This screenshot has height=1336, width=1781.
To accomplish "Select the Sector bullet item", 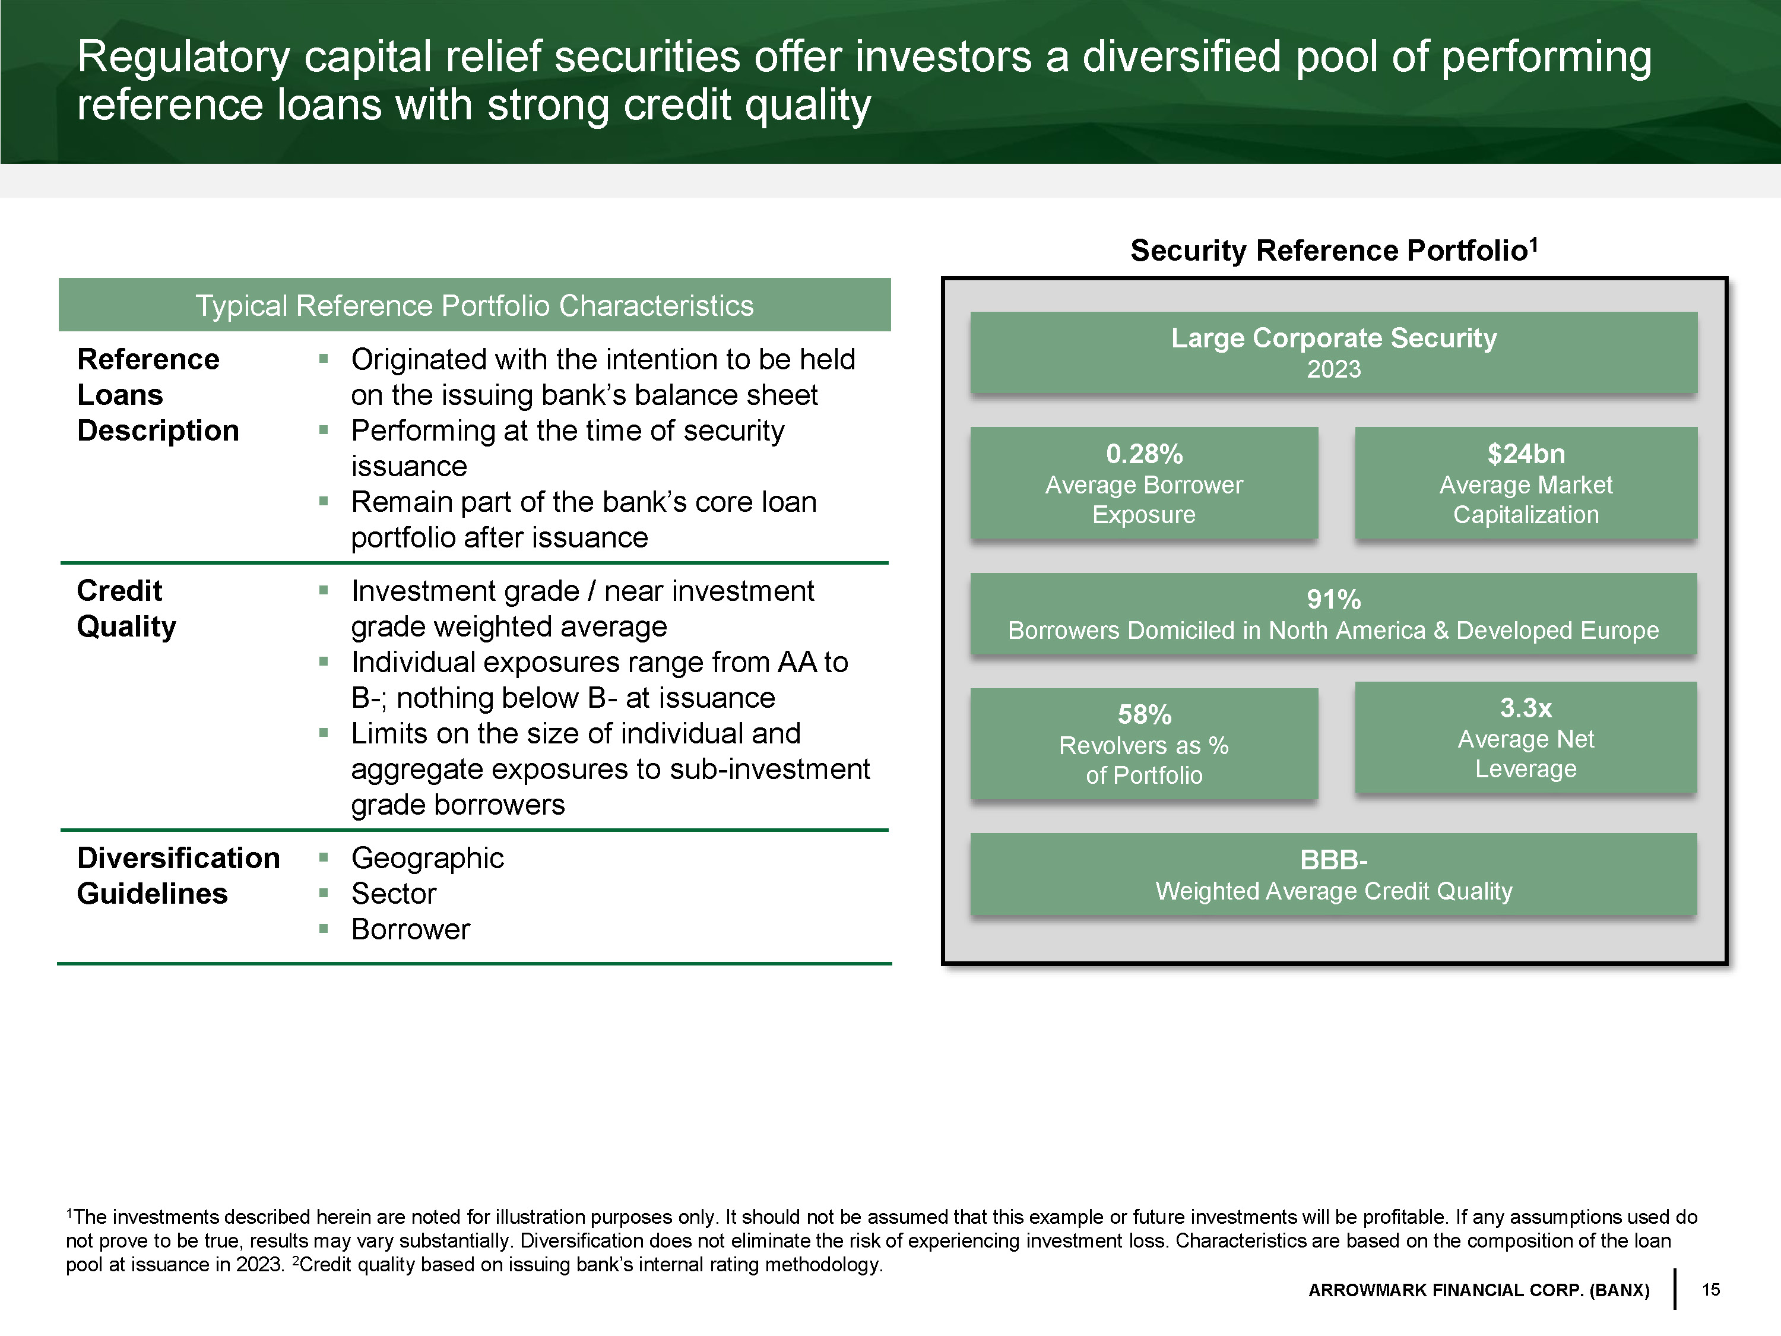I will click(394, 894).
